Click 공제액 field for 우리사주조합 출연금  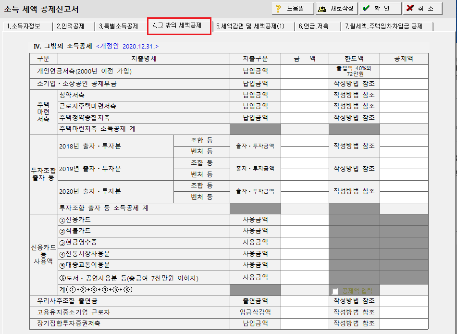pos(404,301)
